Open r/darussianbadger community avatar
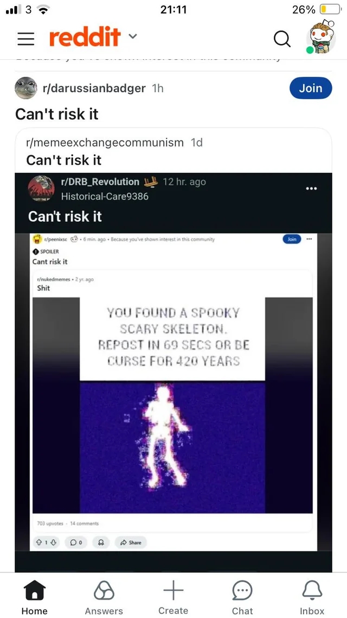This screenshot has width=347, height=618. tap(26, 88)
